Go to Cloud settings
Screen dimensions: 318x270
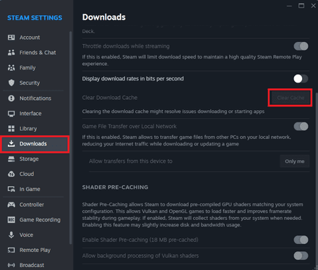point(35,174)
